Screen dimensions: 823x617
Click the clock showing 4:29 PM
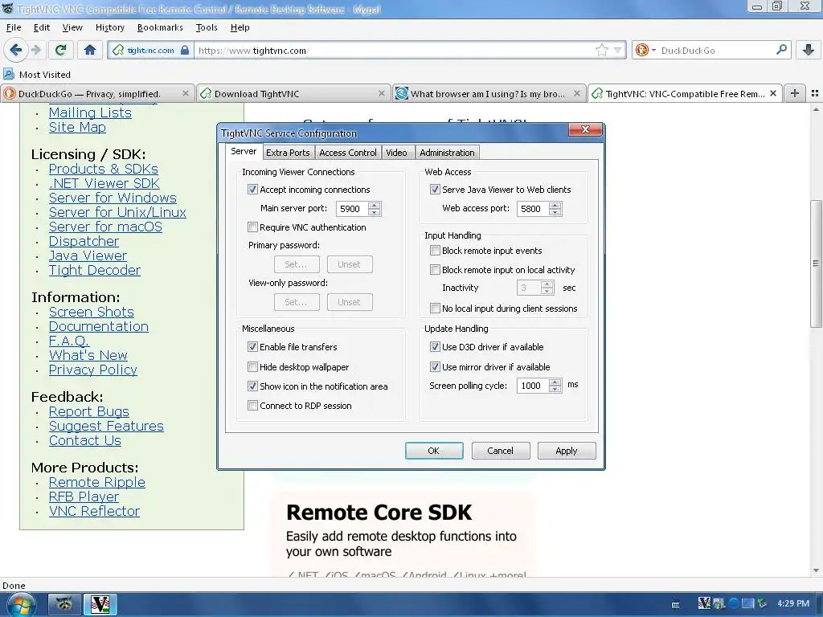pos(793,604)
